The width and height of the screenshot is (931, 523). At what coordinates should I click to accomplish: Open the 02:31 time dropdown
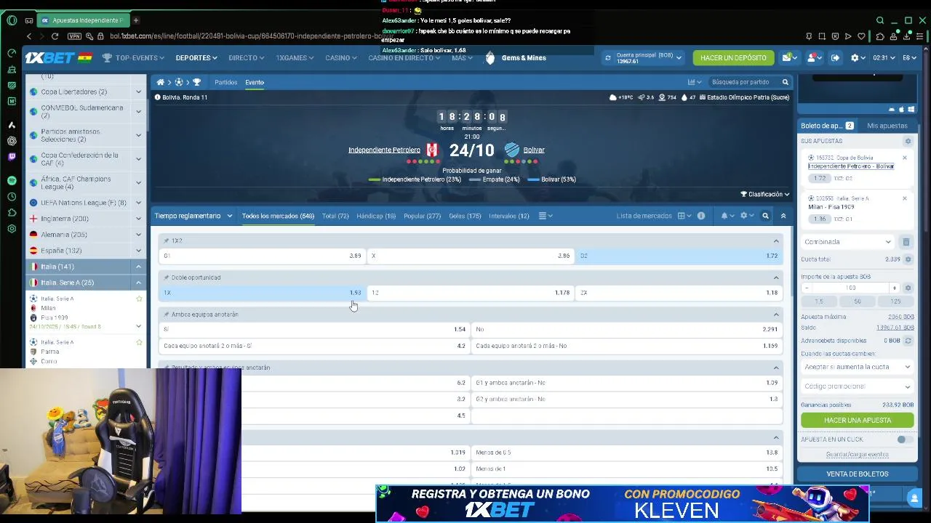[x=884, y=57]
